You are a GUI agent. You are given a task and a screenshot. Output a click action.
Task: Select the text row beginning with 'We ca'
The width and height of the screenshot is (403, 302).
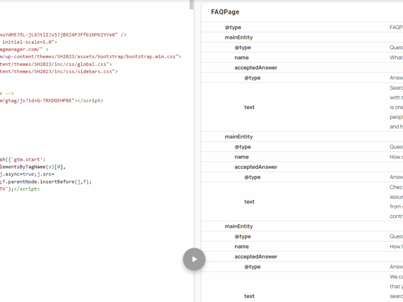(302, 287)
